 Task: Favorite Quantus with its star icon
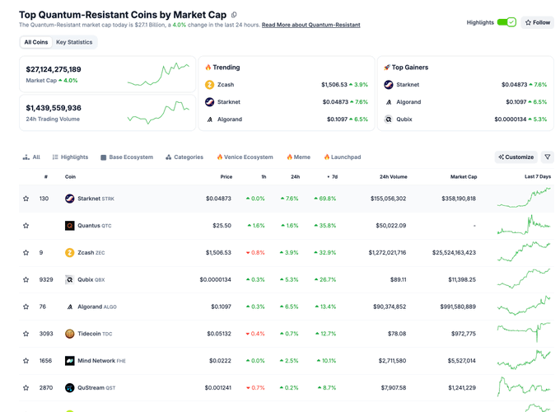point(26,226)
